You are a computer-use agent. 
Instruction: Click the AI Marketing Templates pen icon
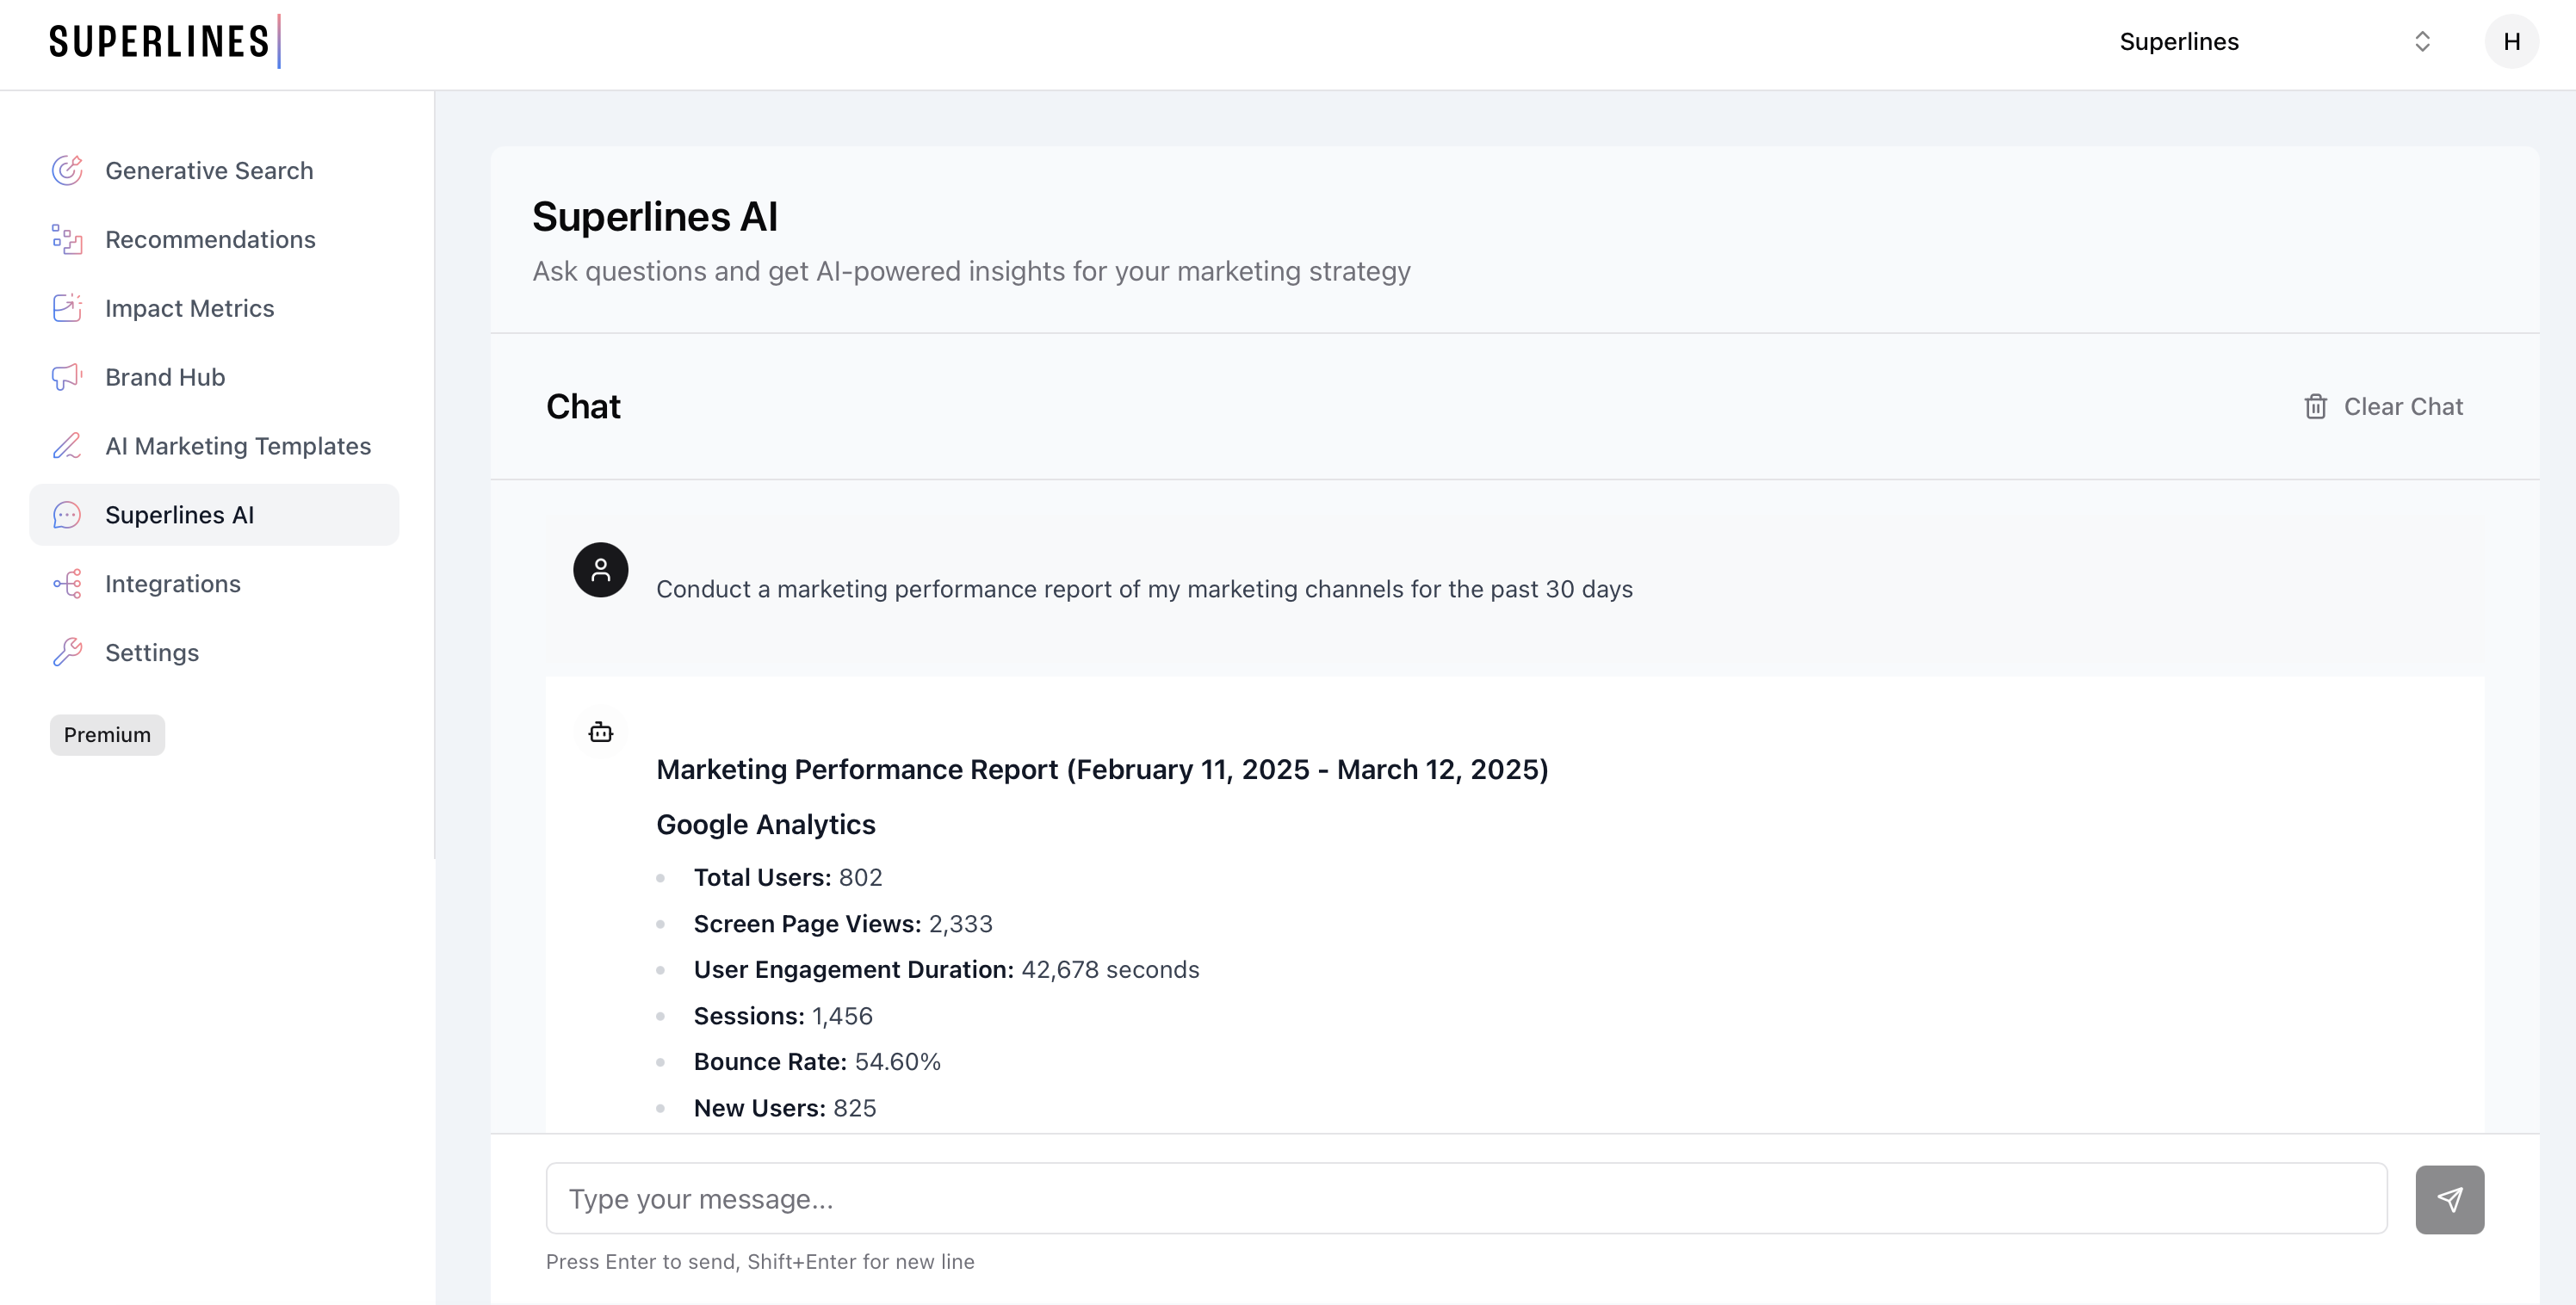click(x=67, y=446)
